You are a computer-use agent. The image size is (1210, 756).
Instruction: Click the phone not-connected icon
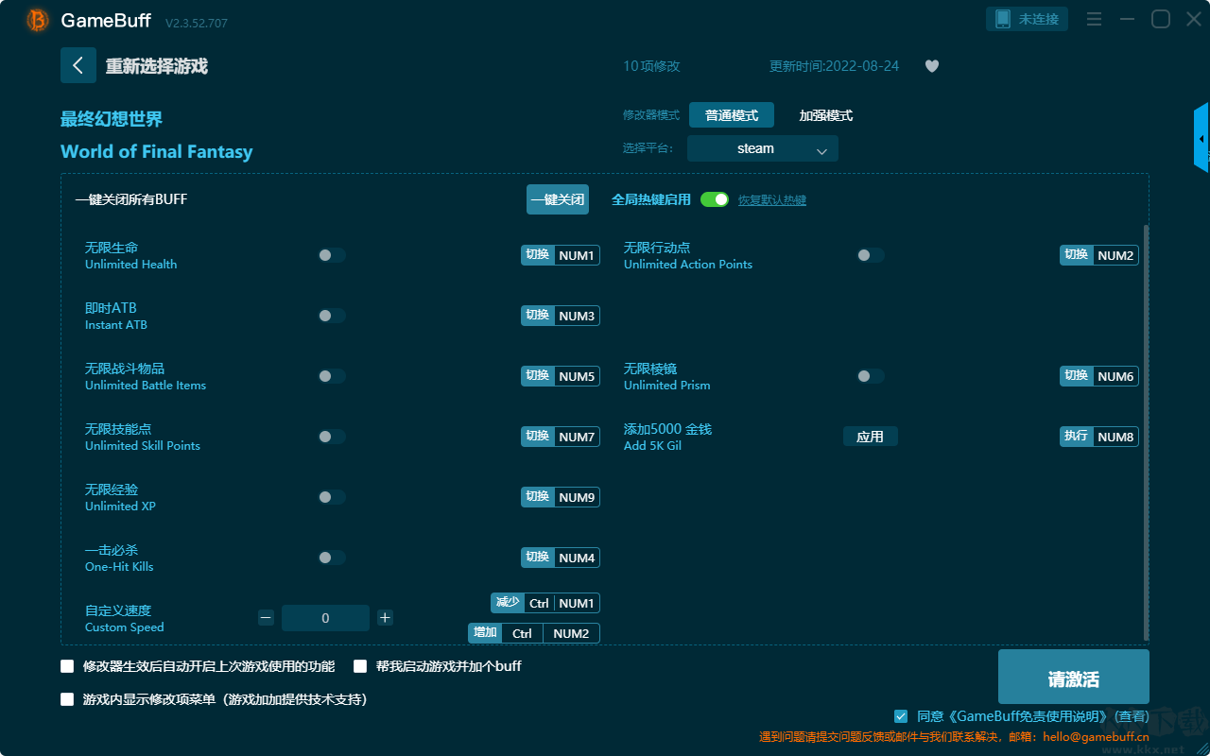point(1003,19)
